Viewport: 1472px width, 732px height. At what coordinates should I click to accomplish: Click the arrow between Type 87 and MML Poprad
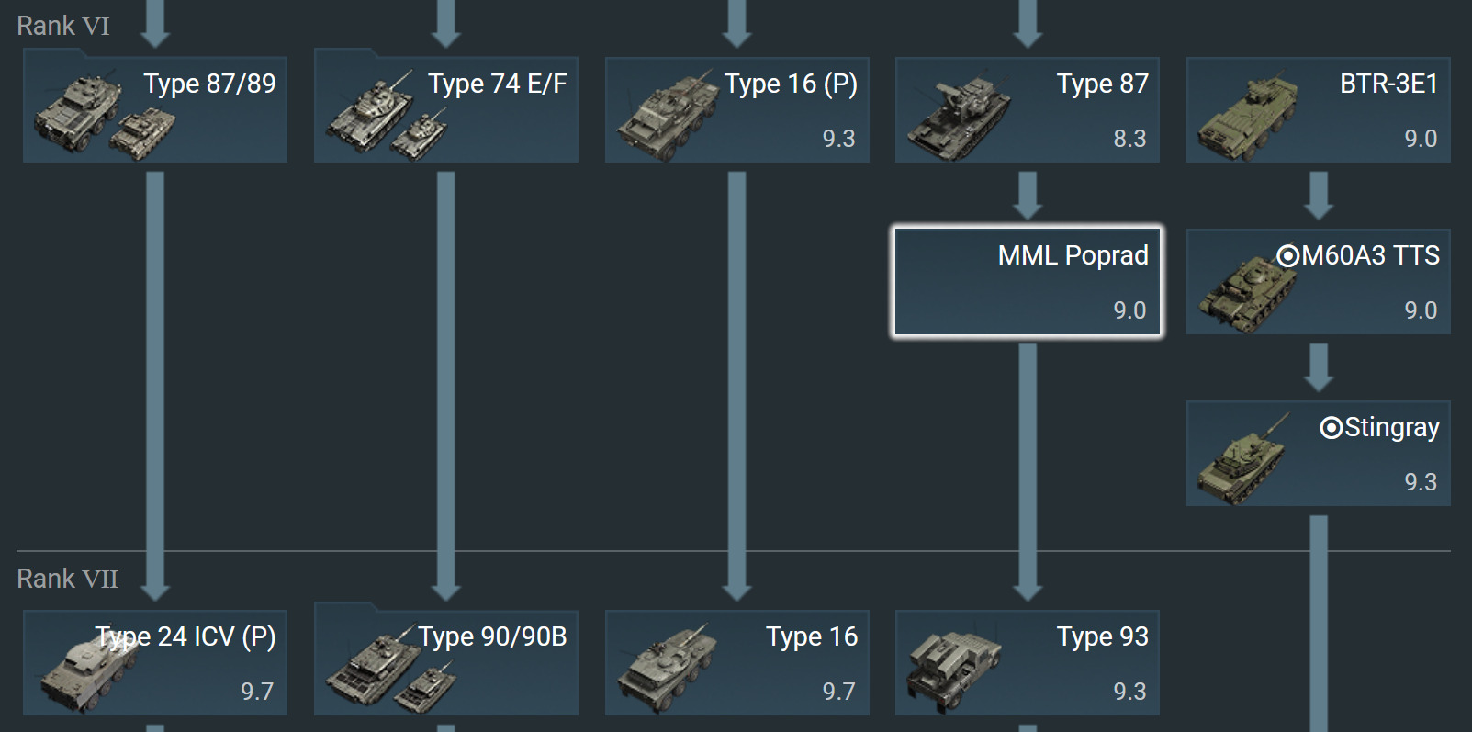[1028, 196]
